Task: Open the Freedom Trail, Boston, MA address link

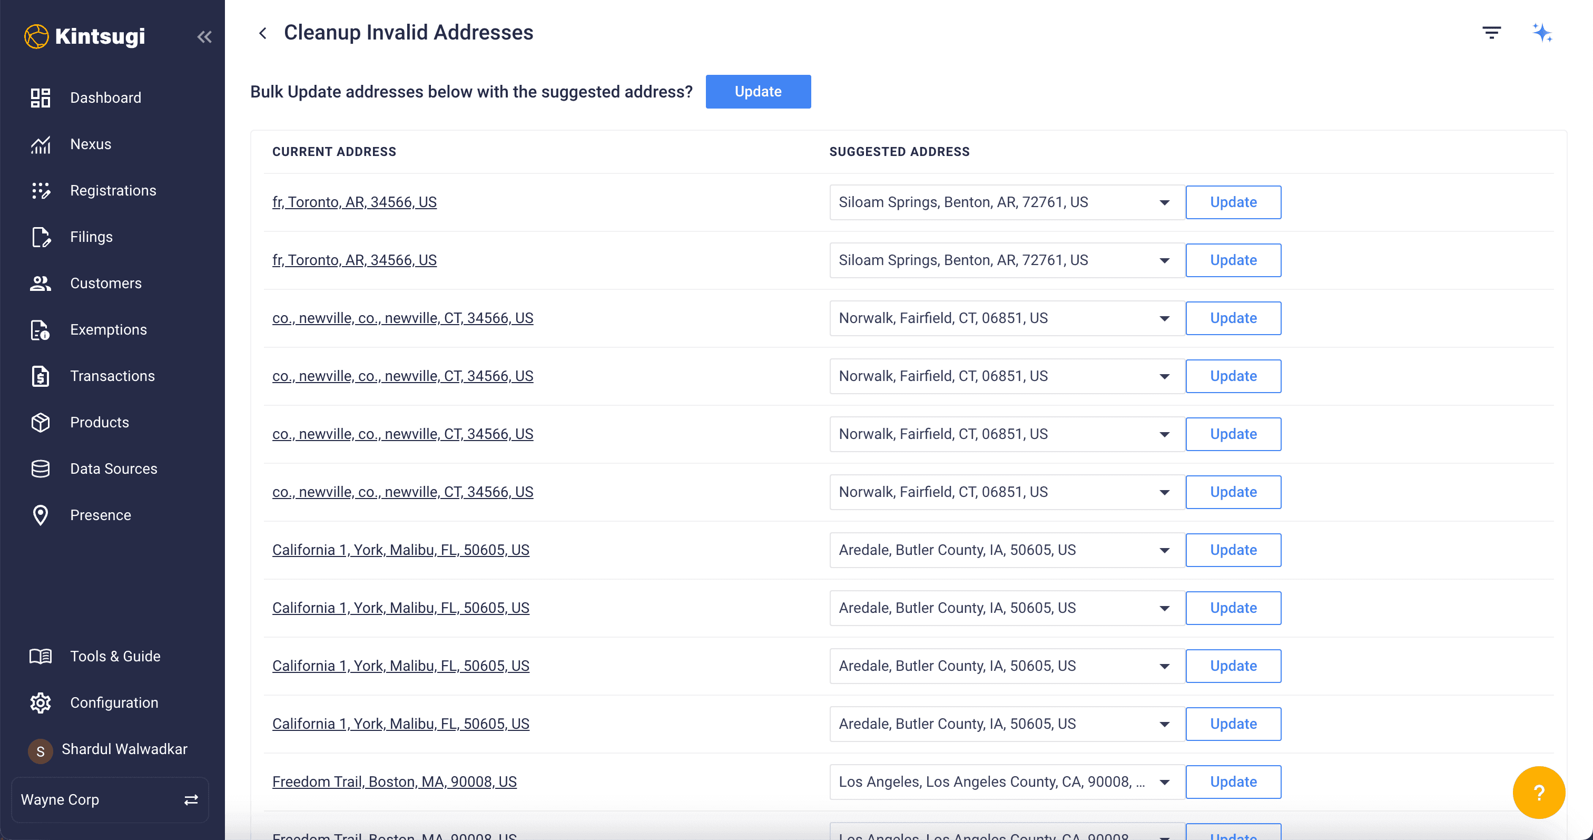Action: (x=394, y=782)
